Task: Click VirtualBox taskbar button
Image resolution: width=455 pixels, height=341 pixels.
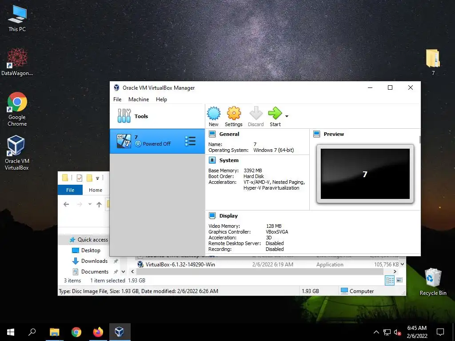Action: coord(120,332)
